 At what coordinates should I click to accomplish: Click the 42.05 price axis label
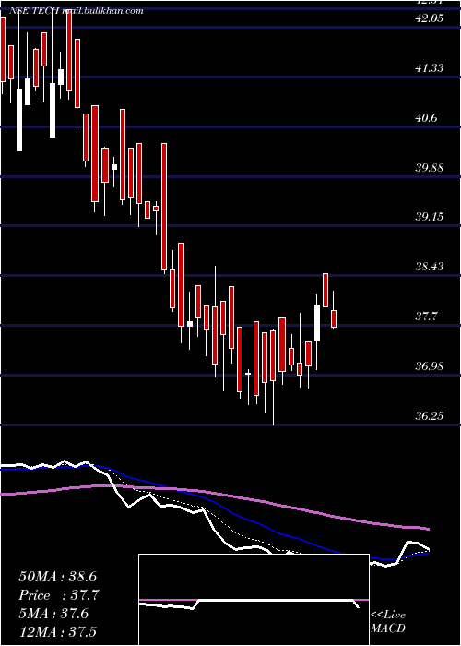[x=430, y=18]
